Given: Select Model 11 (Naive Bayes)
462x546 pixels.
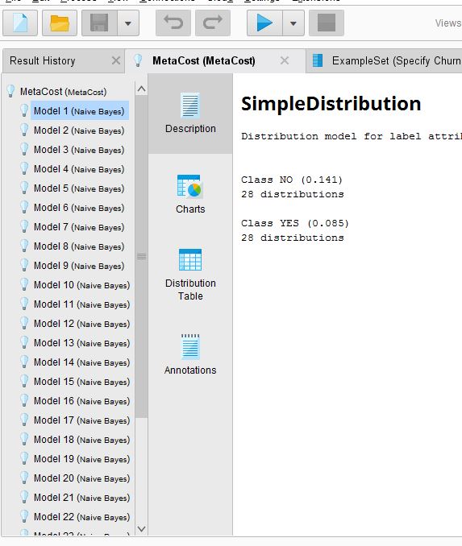Looking at the screenshot, I should coord(82,304).
